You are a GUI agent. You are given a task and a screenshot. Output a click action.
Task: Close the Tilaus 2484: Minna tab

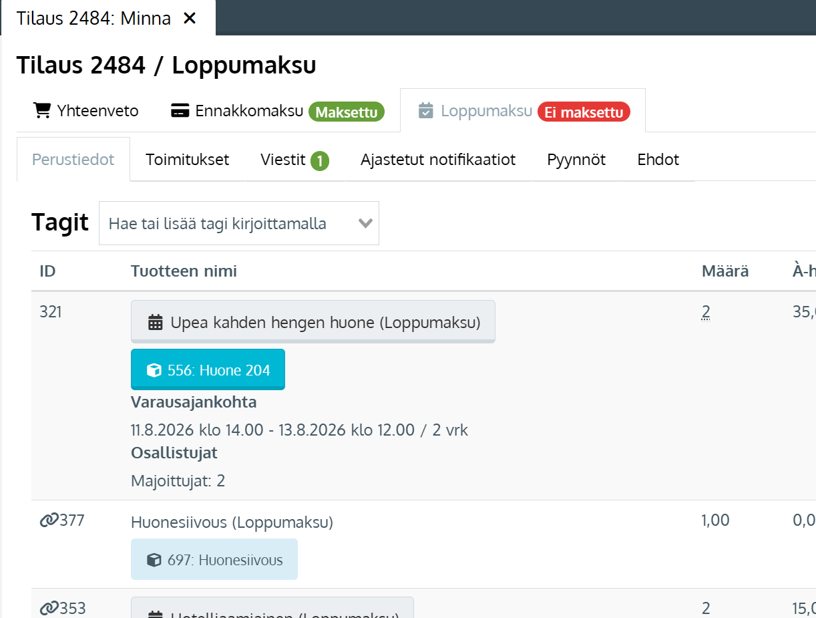point(190,18)
